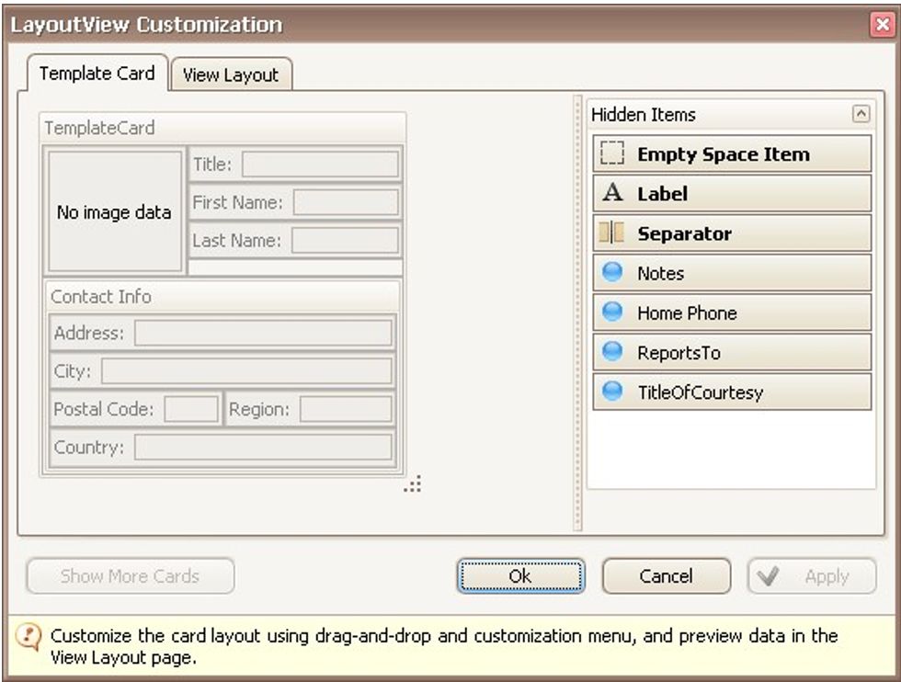
Task: Dismiss the dialog using Cancel
Action: coord(666,576)
